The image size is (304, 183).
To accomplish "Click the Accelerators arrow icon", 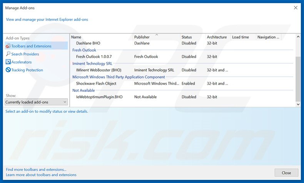I will [8, 62].
